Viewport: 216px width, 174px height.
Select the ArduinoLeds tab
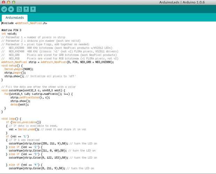(x=15, y=18)
